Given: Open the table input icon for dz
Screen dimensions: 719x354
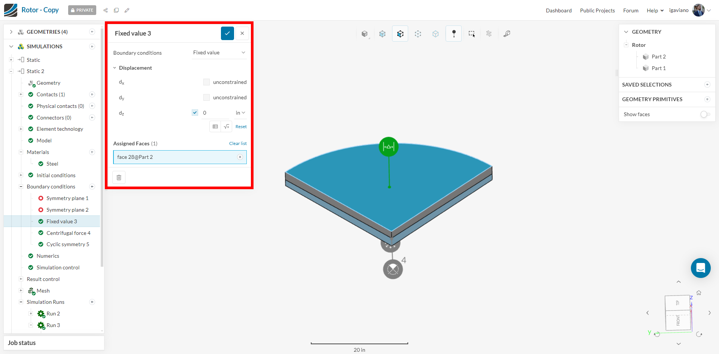Looking at the screenshot, I should (215, 127).
